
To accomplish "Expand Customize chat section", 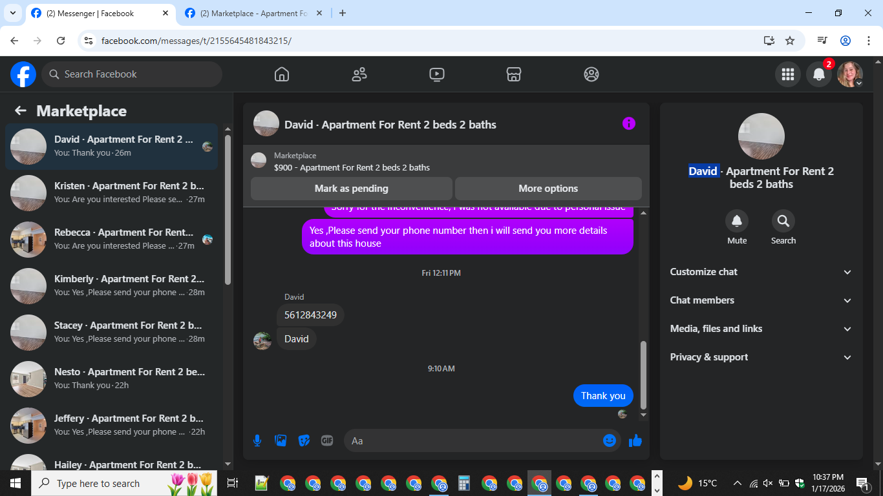I will tap(761, 272).
